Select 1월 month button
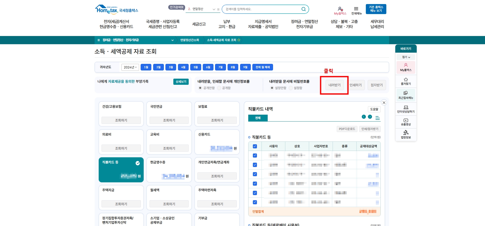This screenshot has width=485, height=226. click(146, 67)
